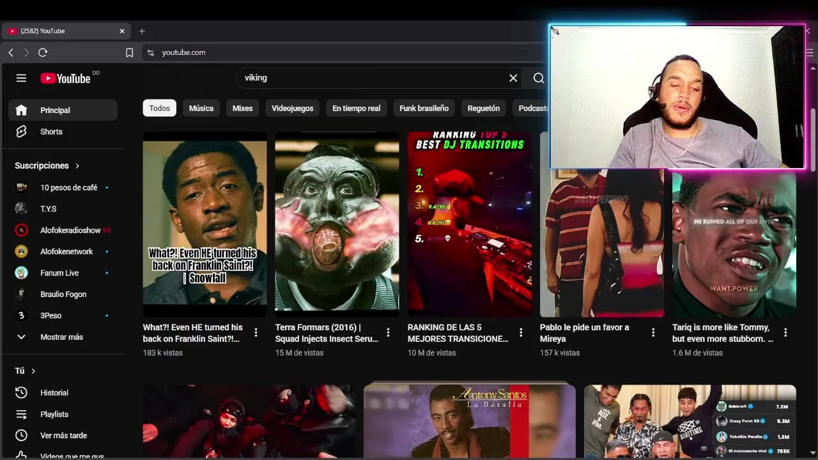The height and width of the screenshot is (460, 818).
Task: Open Historial in the sidebar
Action: pyautogui.click(x=63, y=393)
